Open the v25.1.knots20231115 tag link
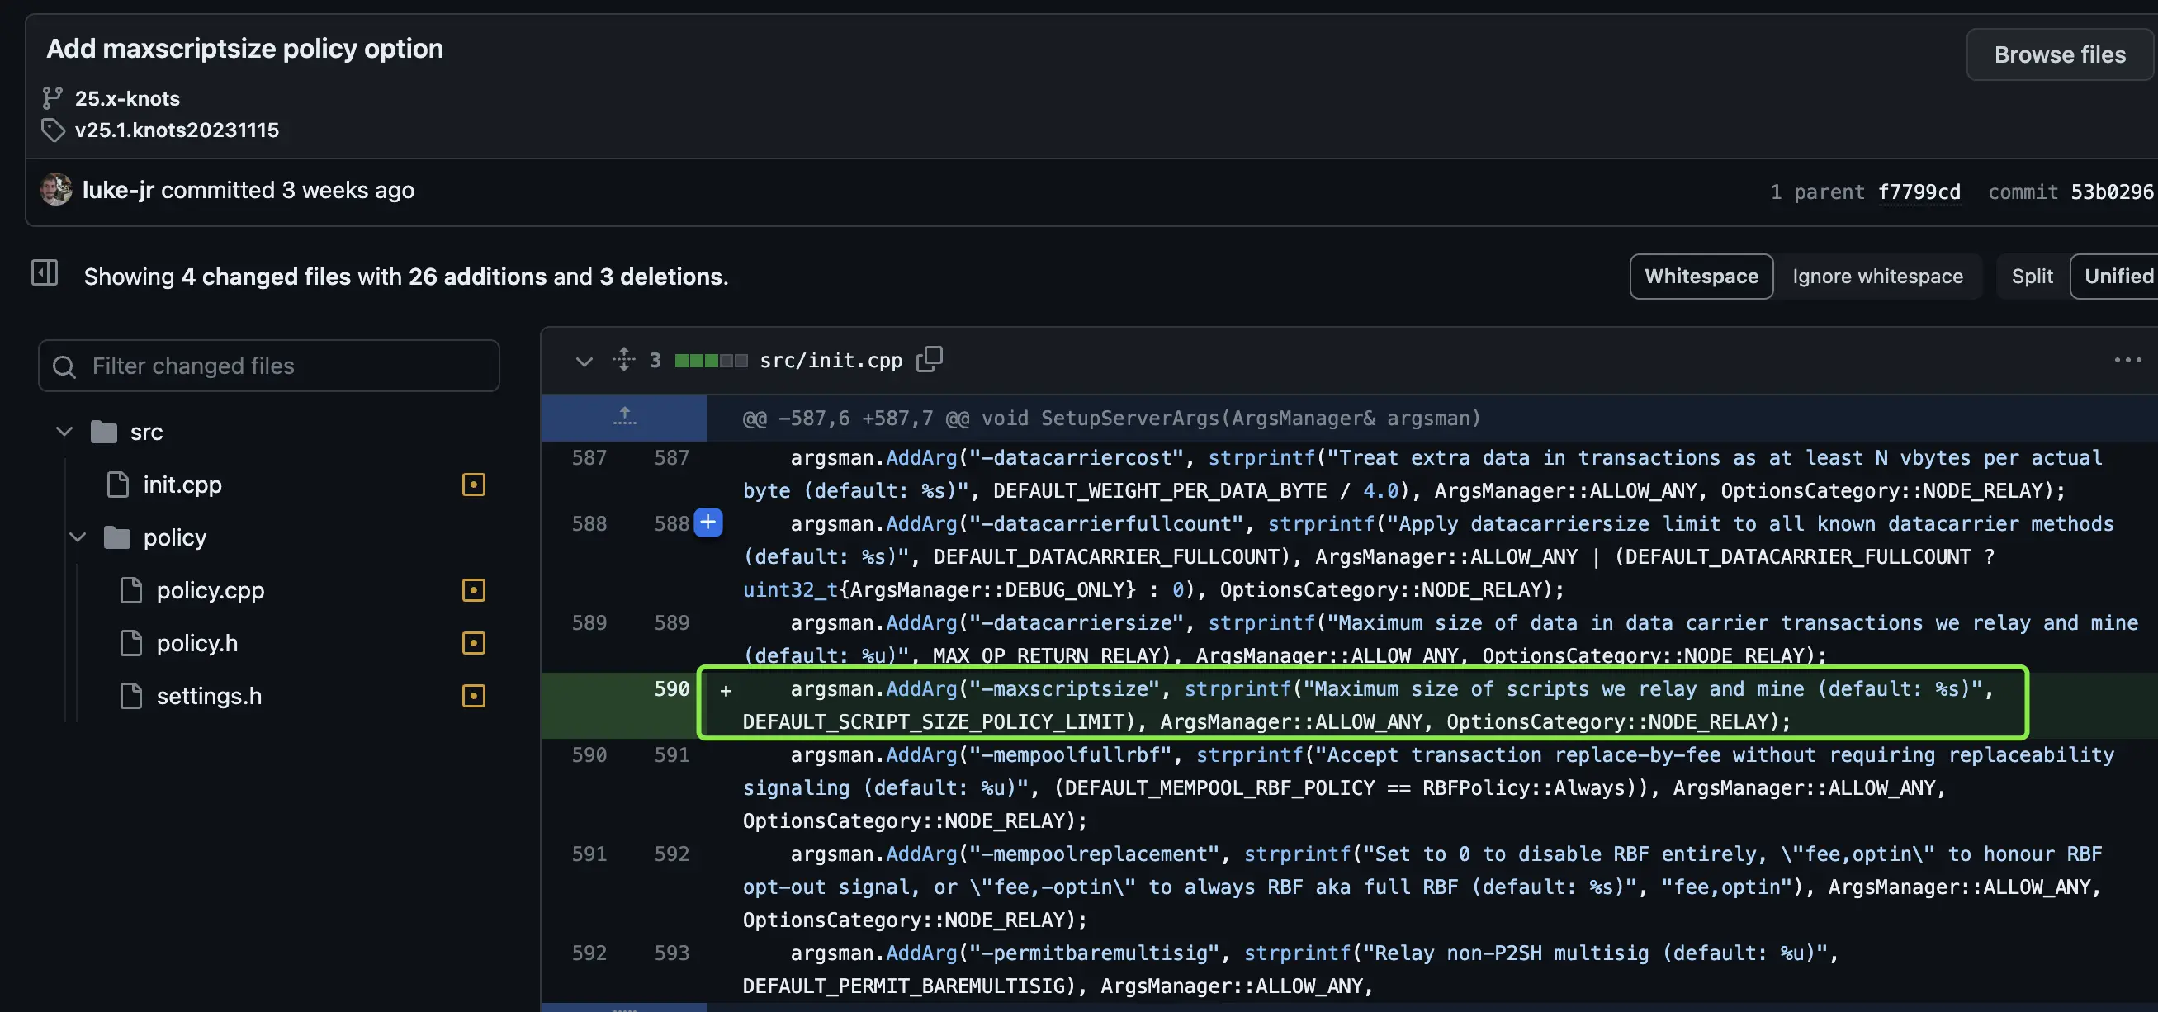The width and height of the screenshot is (2158, 1012). coord(177,130)
